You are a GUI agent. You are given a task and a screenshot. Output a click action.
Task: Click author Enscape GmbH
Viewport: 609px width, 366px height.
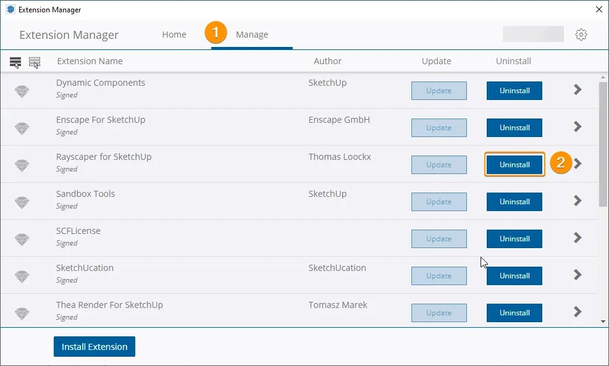click(x=339, y=120)
